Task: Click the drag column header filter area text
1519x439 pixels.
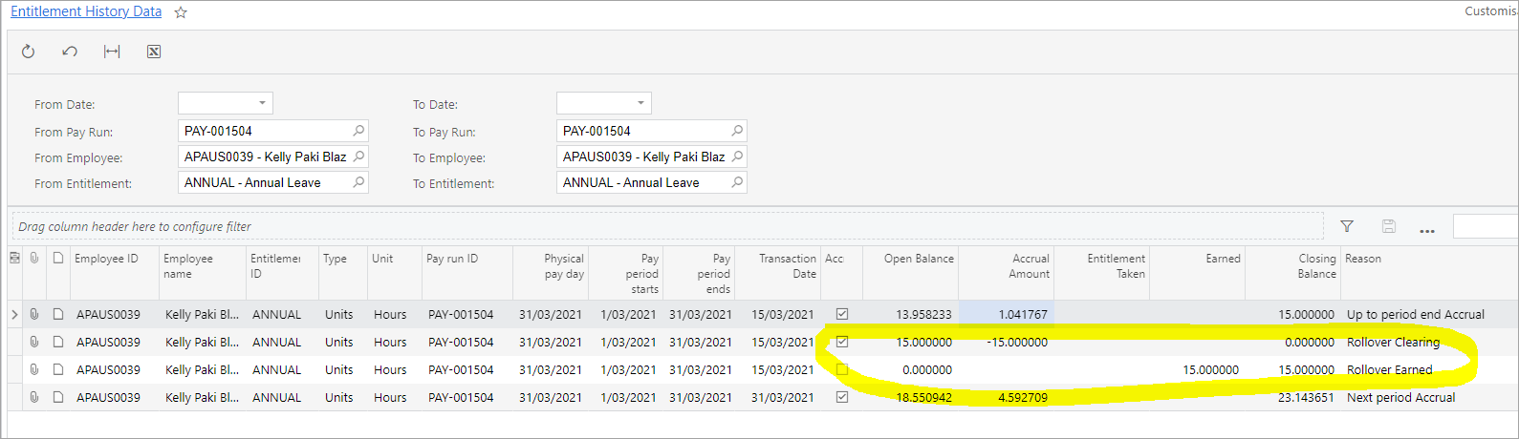Action: click(x=135, y=227)
